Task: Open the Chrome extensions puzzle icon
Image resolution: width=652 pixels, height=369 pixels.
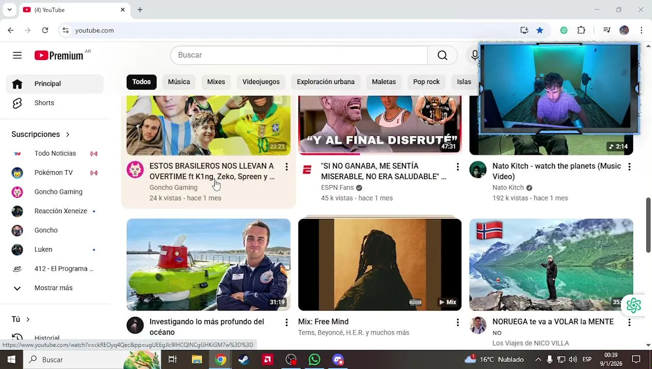Action: click(x=581, y=30)
